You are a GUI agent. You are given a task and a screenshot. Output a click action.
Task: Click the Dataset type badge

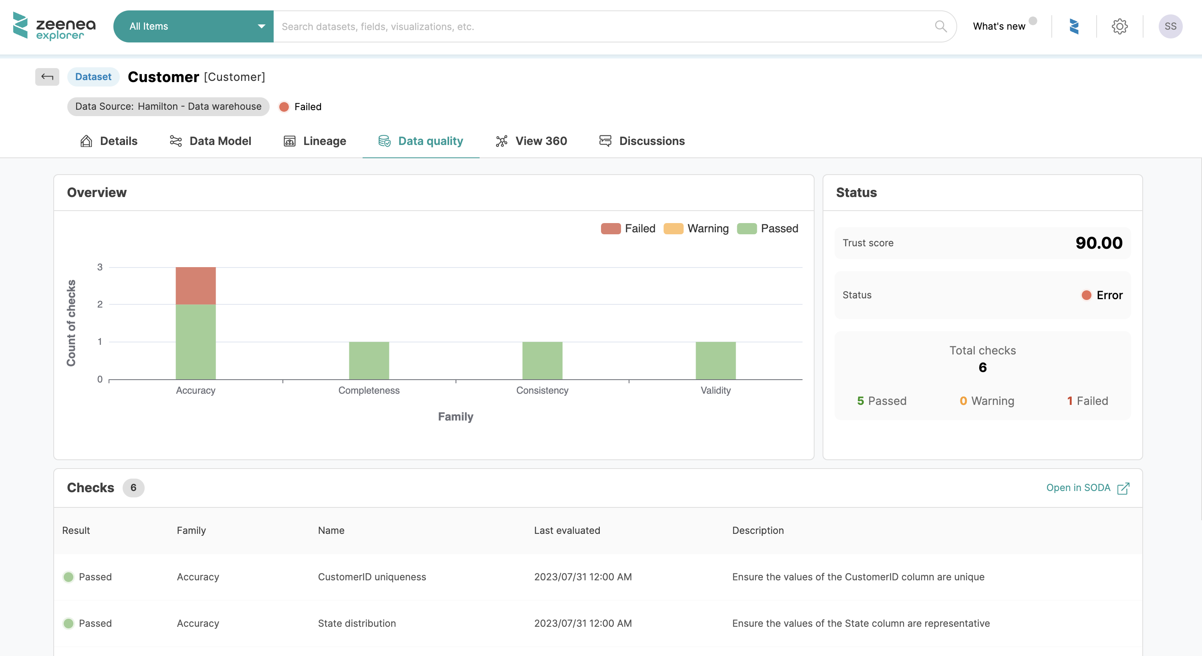(93, 76)
